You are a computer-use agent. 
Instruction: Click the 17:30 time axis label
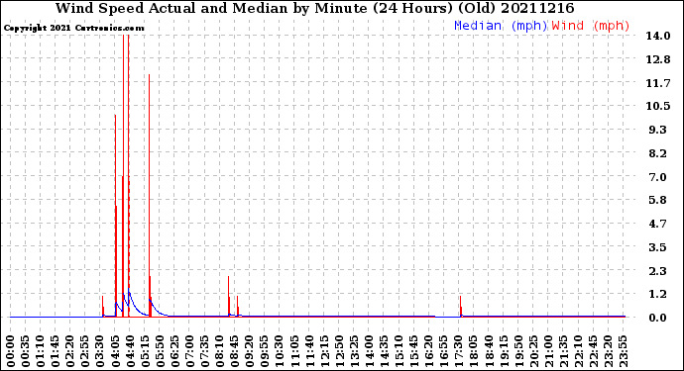(458, 350)
